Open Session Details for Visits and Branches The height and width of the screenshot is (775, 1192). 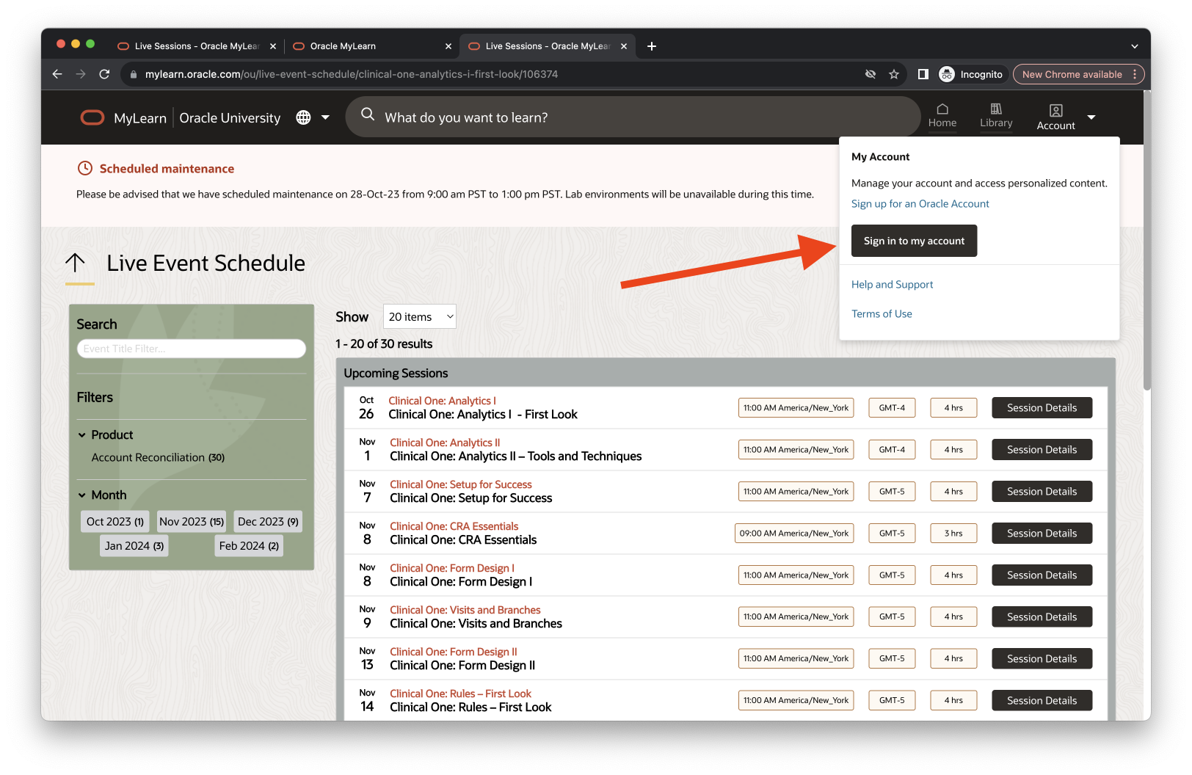(1042, 617)
